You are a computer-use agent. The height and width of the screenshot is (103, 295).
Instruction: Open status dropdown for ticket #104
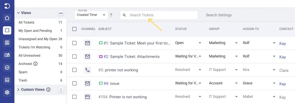click(188, 97)
